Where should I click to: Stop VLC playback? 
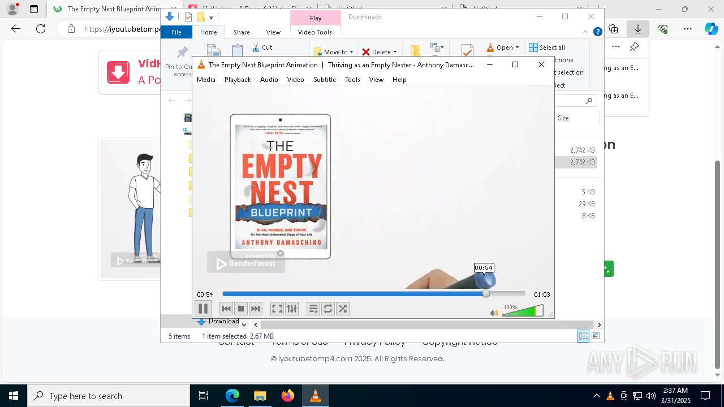[241, 309]
